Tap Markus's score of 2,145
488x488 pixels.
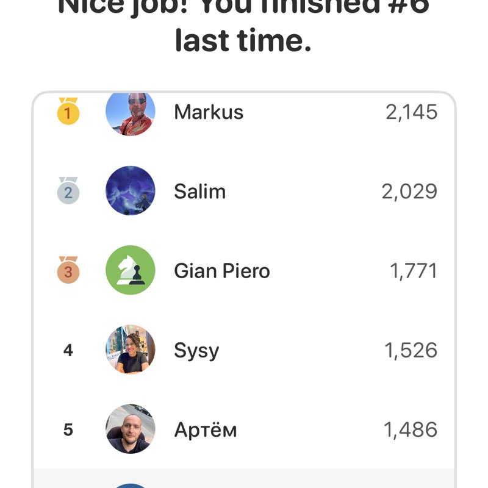coord(411,112)
